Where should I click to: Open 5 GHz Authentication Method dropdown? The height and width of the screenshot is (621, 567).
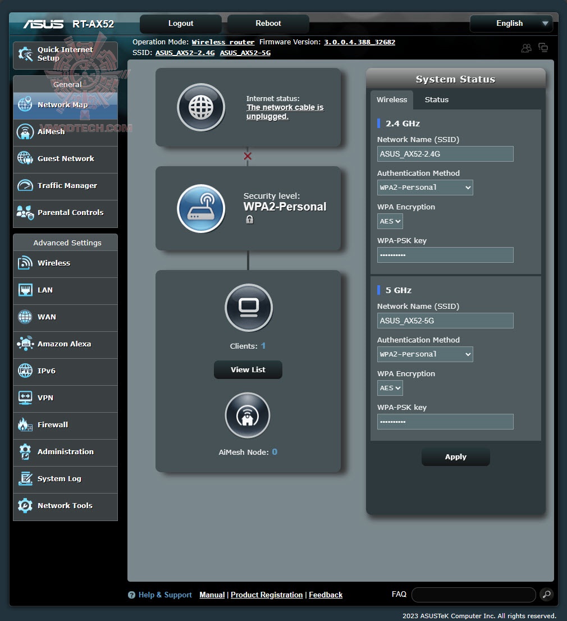click(425, 354)
